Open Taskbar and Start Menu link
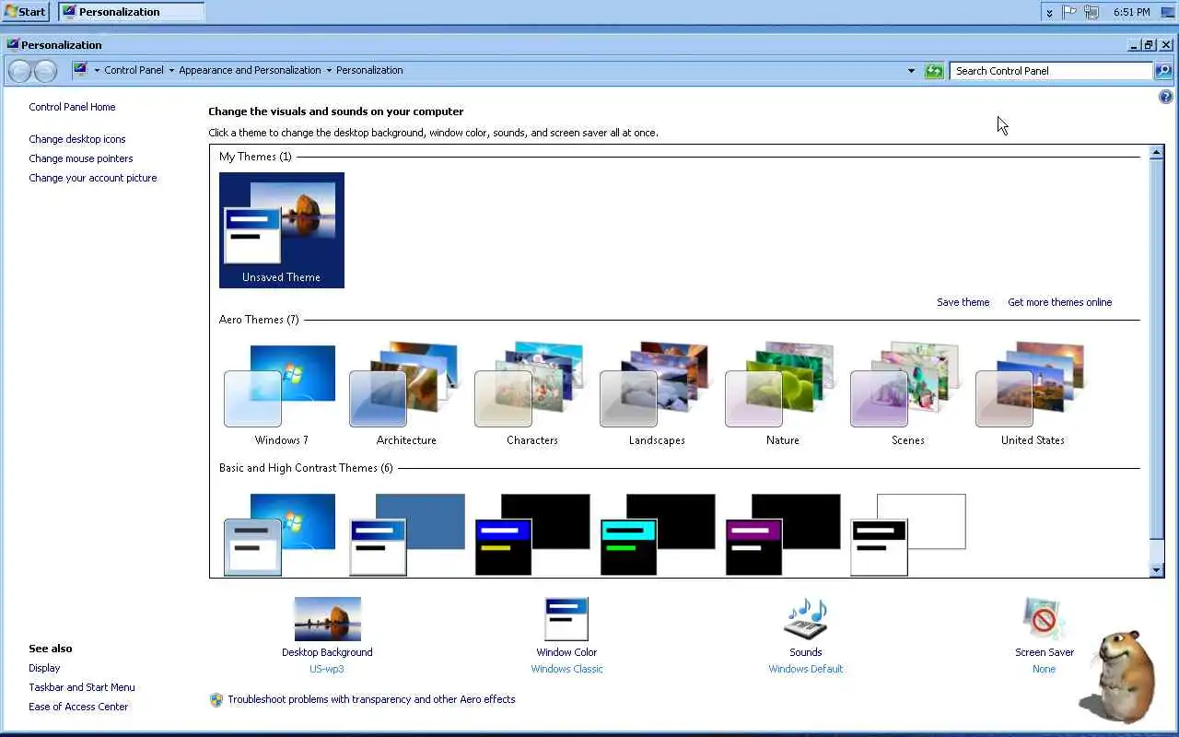Screen dimensions: 1179x737 click(x=82, y=687)
